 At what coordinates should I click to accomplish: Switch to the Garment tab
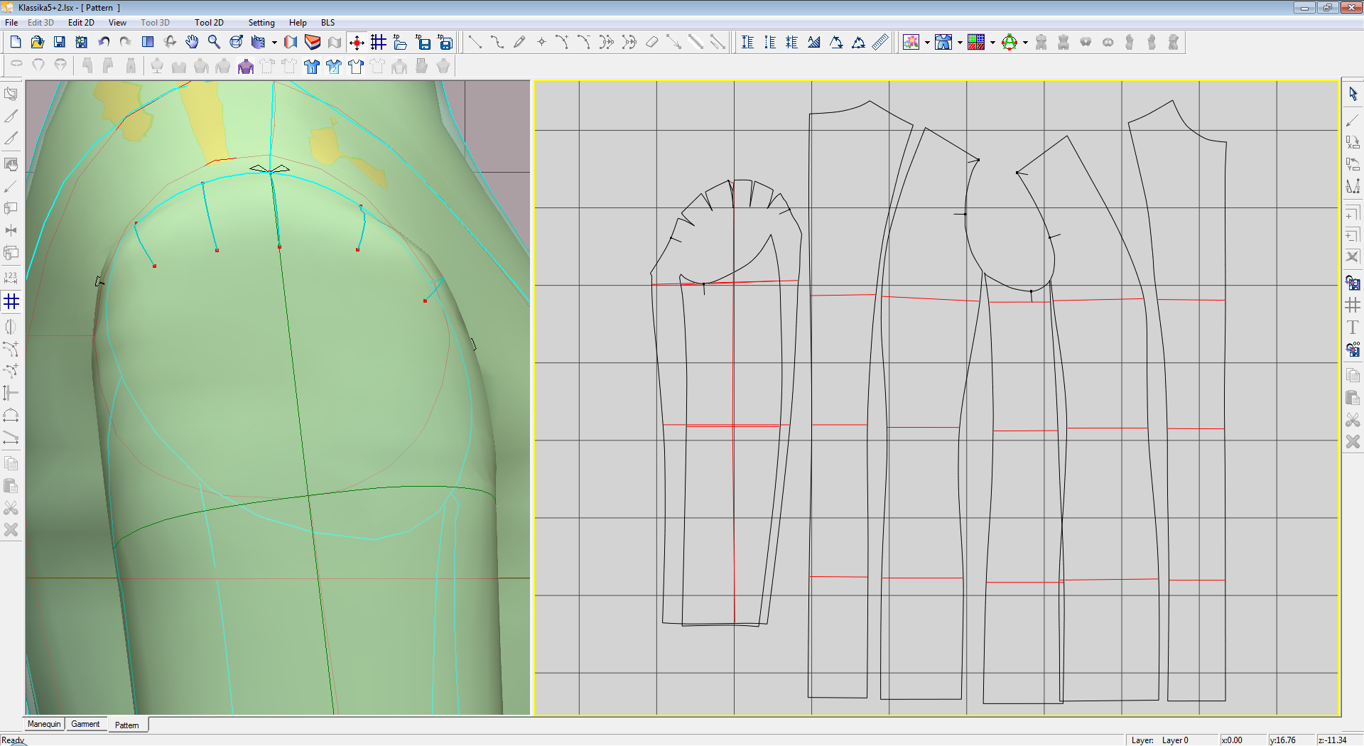click(x=85, y=724)
